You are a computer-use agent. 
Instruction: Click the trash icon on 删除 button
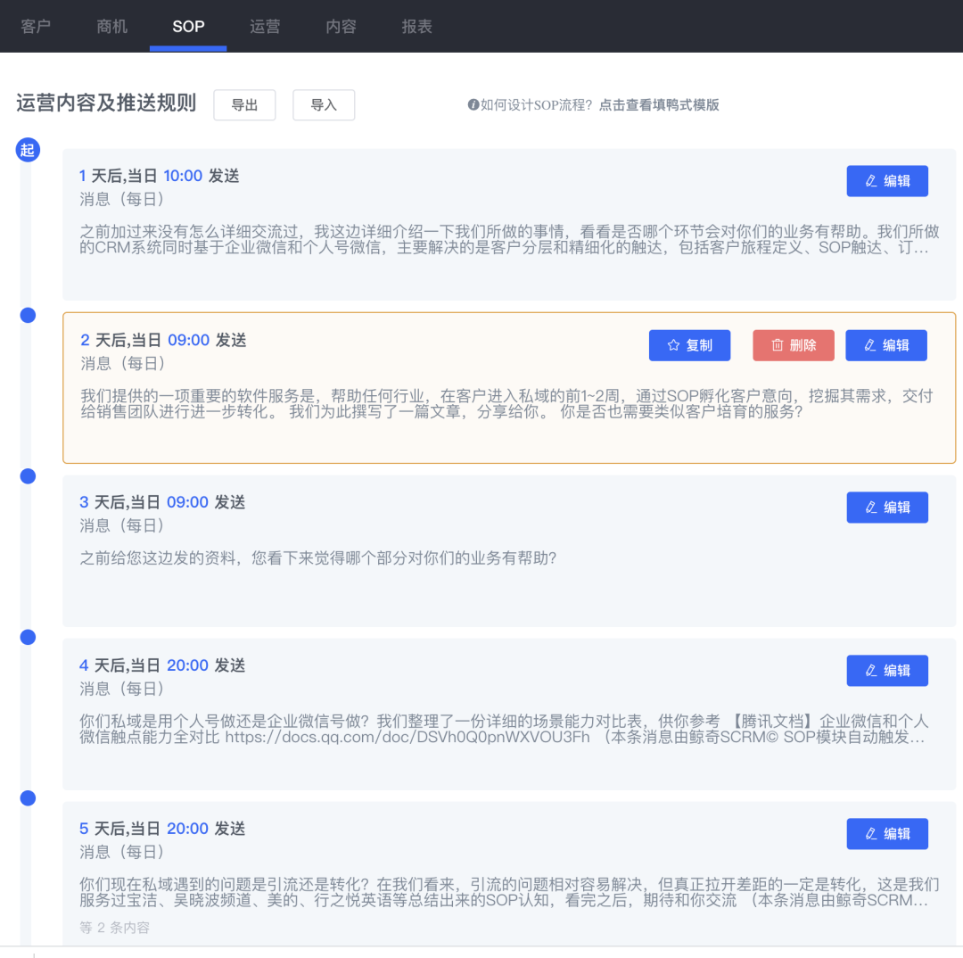click(x=778, y=345)
